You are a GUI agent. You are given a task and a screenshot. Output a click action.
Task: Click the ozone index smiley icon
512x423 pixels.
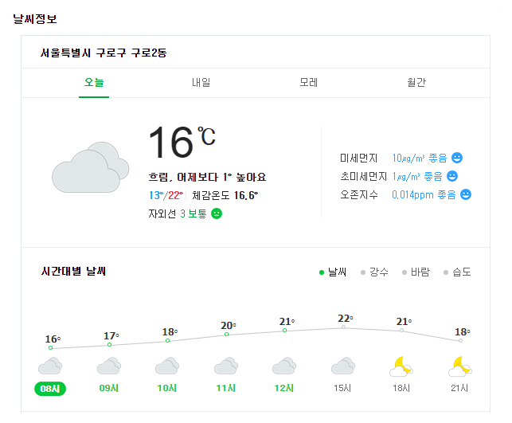pyautogui.click(x=466, y=194)
